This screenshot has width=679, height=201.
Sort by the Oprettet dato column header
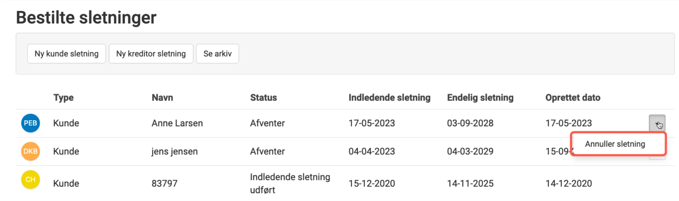click(573, 98)
